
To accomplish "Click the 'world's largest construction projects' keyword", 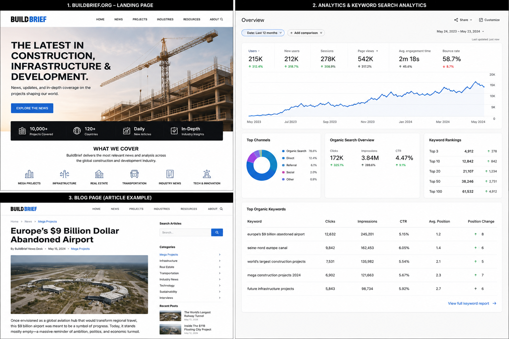I will [x=276, y=262].
